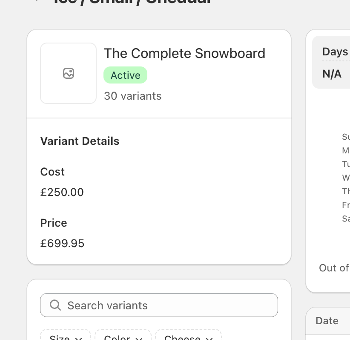
Task: Click the green Active status badge
Action: coord(125,75)
